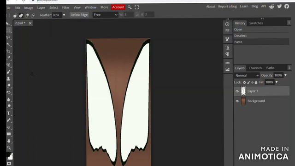Toggle fullscreen mode icon
Image resolution: width=295 pixels, height=166 pixels.
point(137,7)
